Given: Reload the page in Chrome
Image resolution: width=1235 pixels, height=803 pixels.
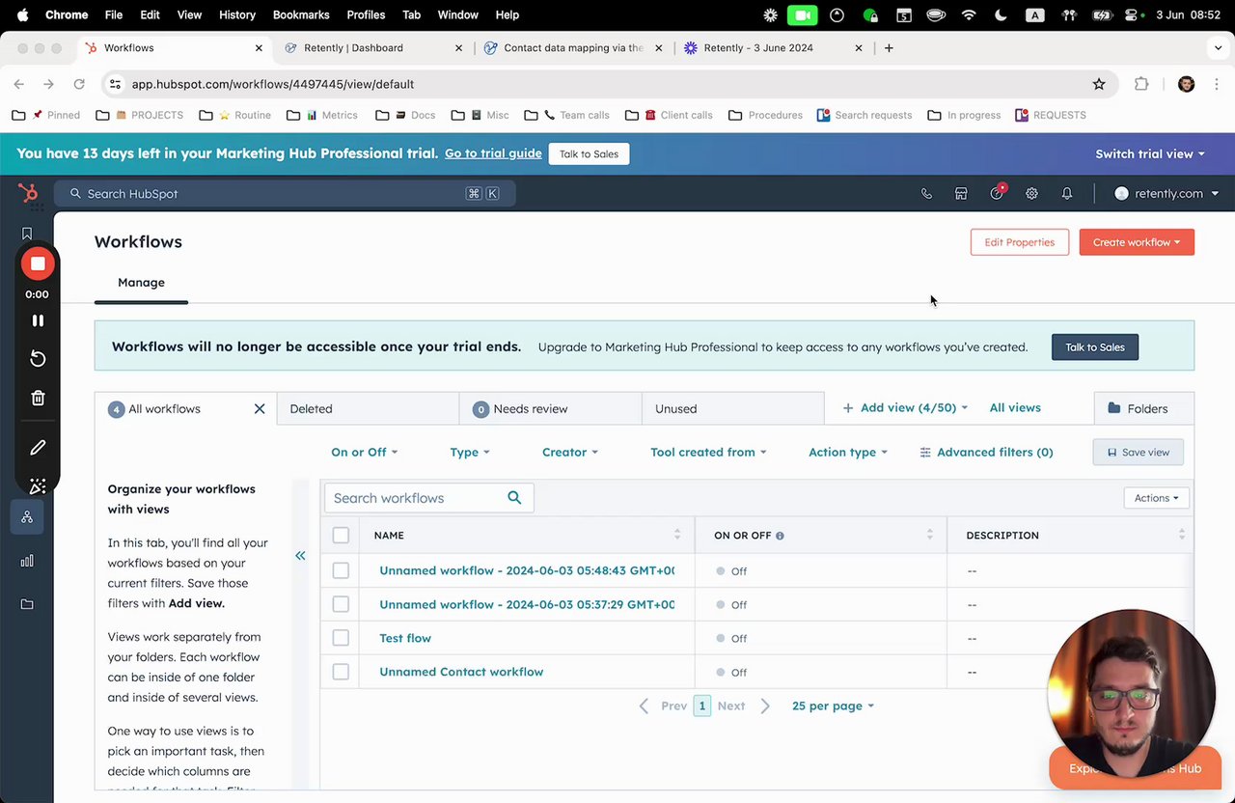Looking at the screenshot, I should (x=79, y=84).
